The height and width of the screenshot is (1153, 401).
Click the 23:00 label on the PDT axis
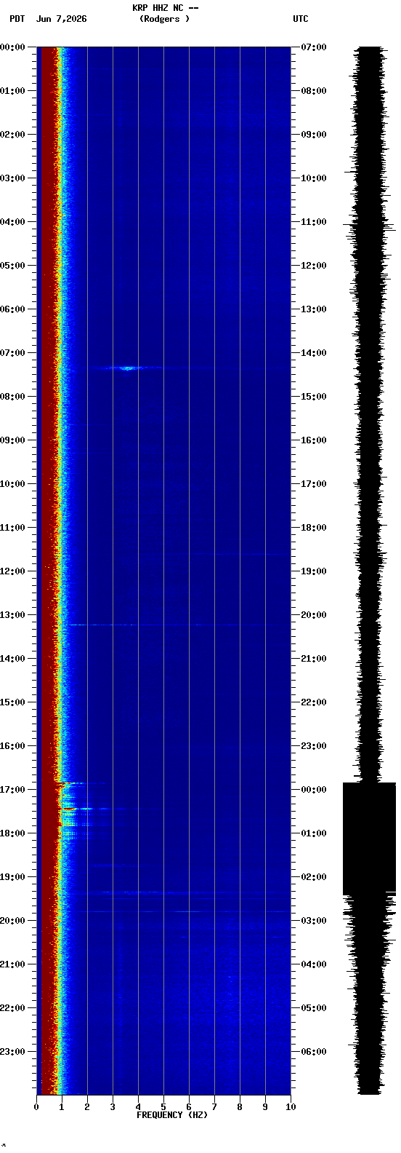[x=12, y=1052]
